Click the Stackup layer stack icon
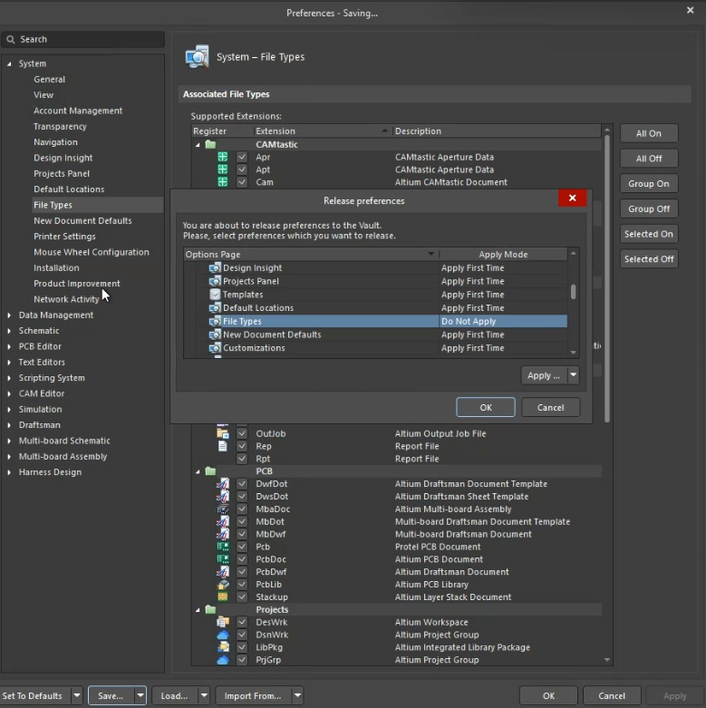The image size is (706, 708). click(223, 596)
